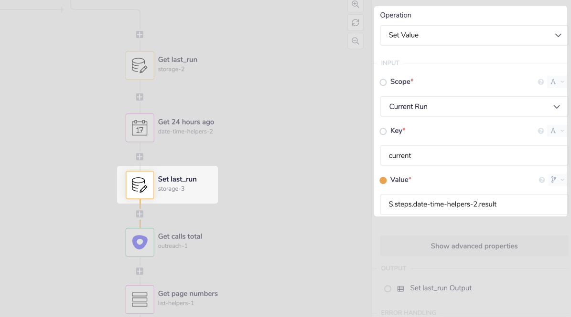571x317 pixels.
Task: Open the Get calls total Outreach icon
Action: point(140,242)
